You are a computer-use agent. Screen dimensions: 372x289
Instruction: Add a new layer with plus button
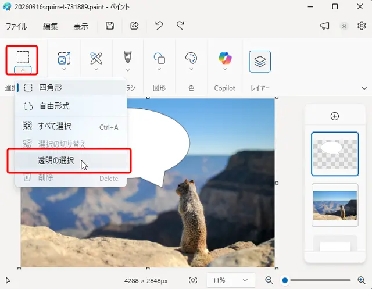pos(334,116)
